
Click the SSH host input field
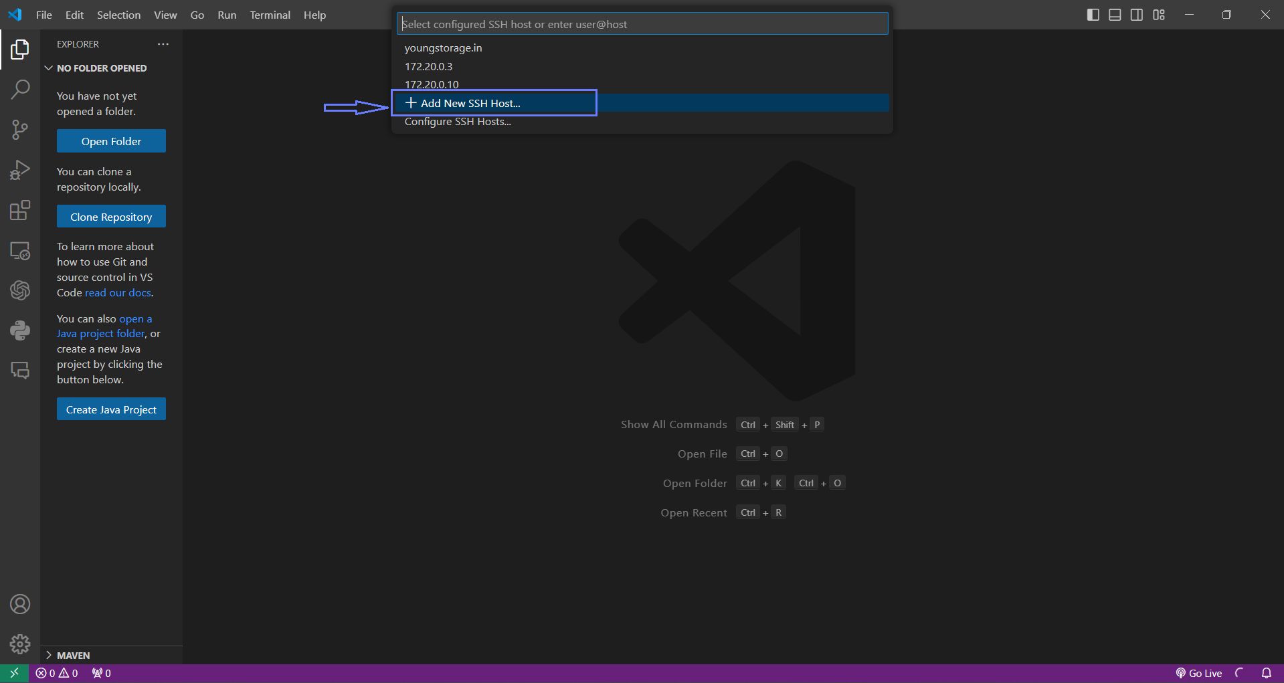[642, 24]
